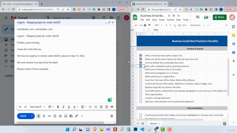Open Format menu in Google Sheets
237x133 pixels.
pyautogui.click(x=170, y=20)
